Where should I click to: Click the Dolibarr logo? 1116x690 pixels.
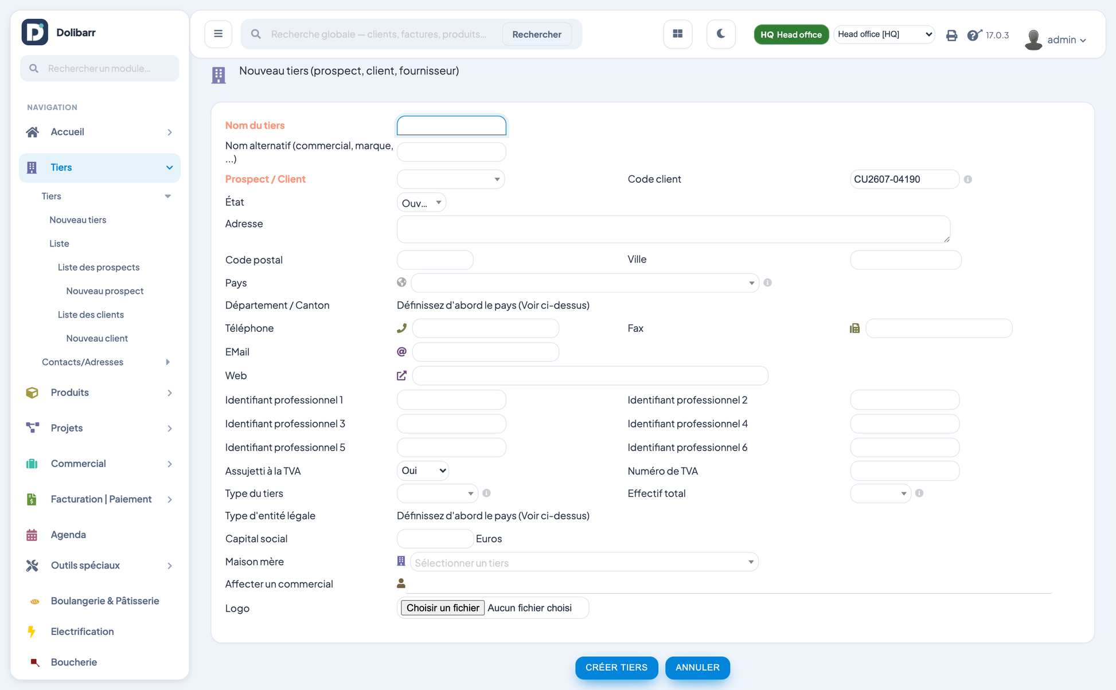pyautogui.click(x=34, y=32)
